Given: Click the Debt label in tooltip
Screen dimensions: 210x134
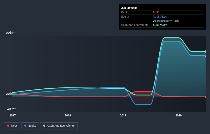Looking at the screenshot, I should click(124, 12).
